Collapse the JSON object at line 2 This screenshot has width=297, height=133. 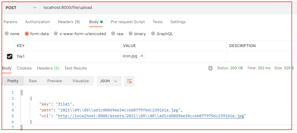click(31, 98)
